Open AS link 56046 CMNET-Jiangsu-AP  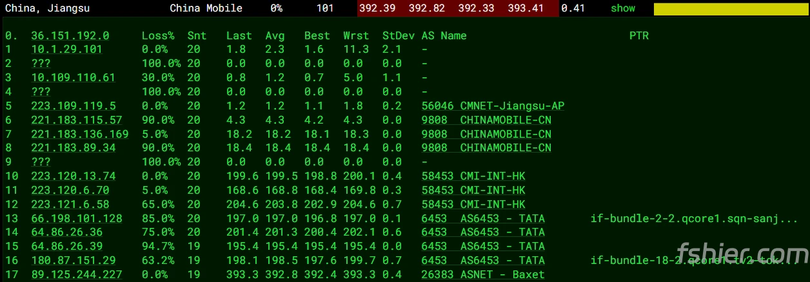(x=493, y=106)
